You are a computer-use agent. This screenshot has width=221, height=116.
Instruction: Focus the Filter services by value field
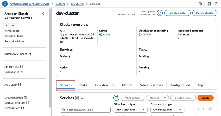tap(85, 110)
